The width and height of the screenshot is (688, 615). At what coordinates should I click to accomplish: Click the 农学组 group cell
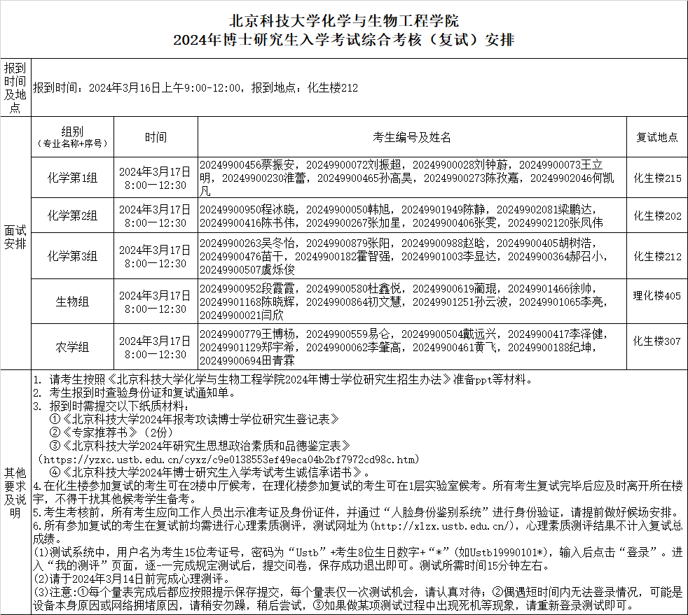[72, 347]
